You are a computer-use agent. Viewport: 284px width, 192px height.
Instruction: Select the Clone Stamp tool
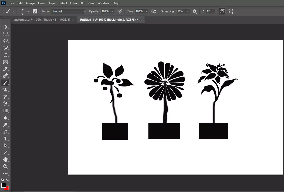pyautogui.click(x=5, y=90)
